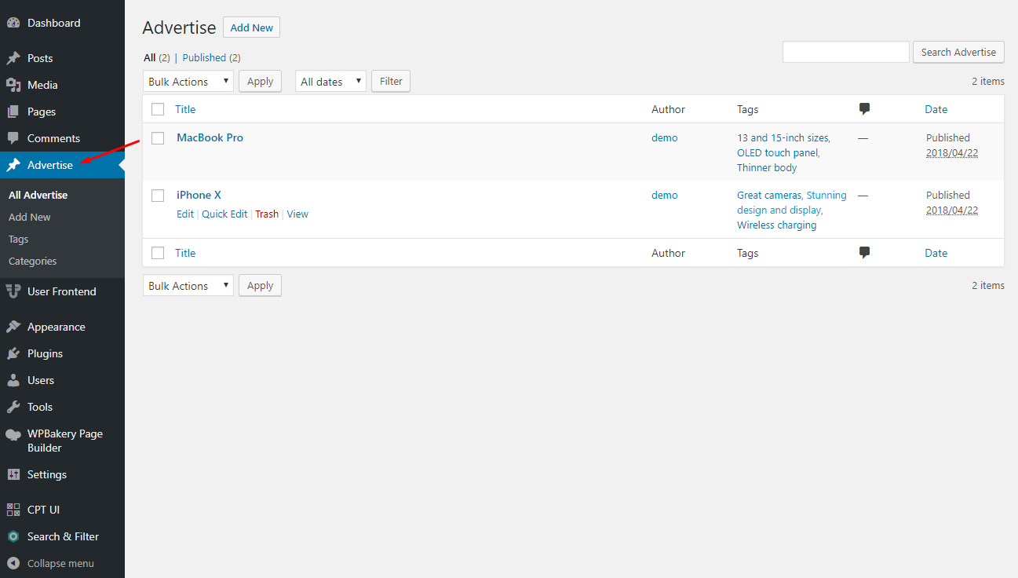Open the Tags submenu item
Image resolution: width=1018 pixels, height=578 pixels.
(18, 239)
